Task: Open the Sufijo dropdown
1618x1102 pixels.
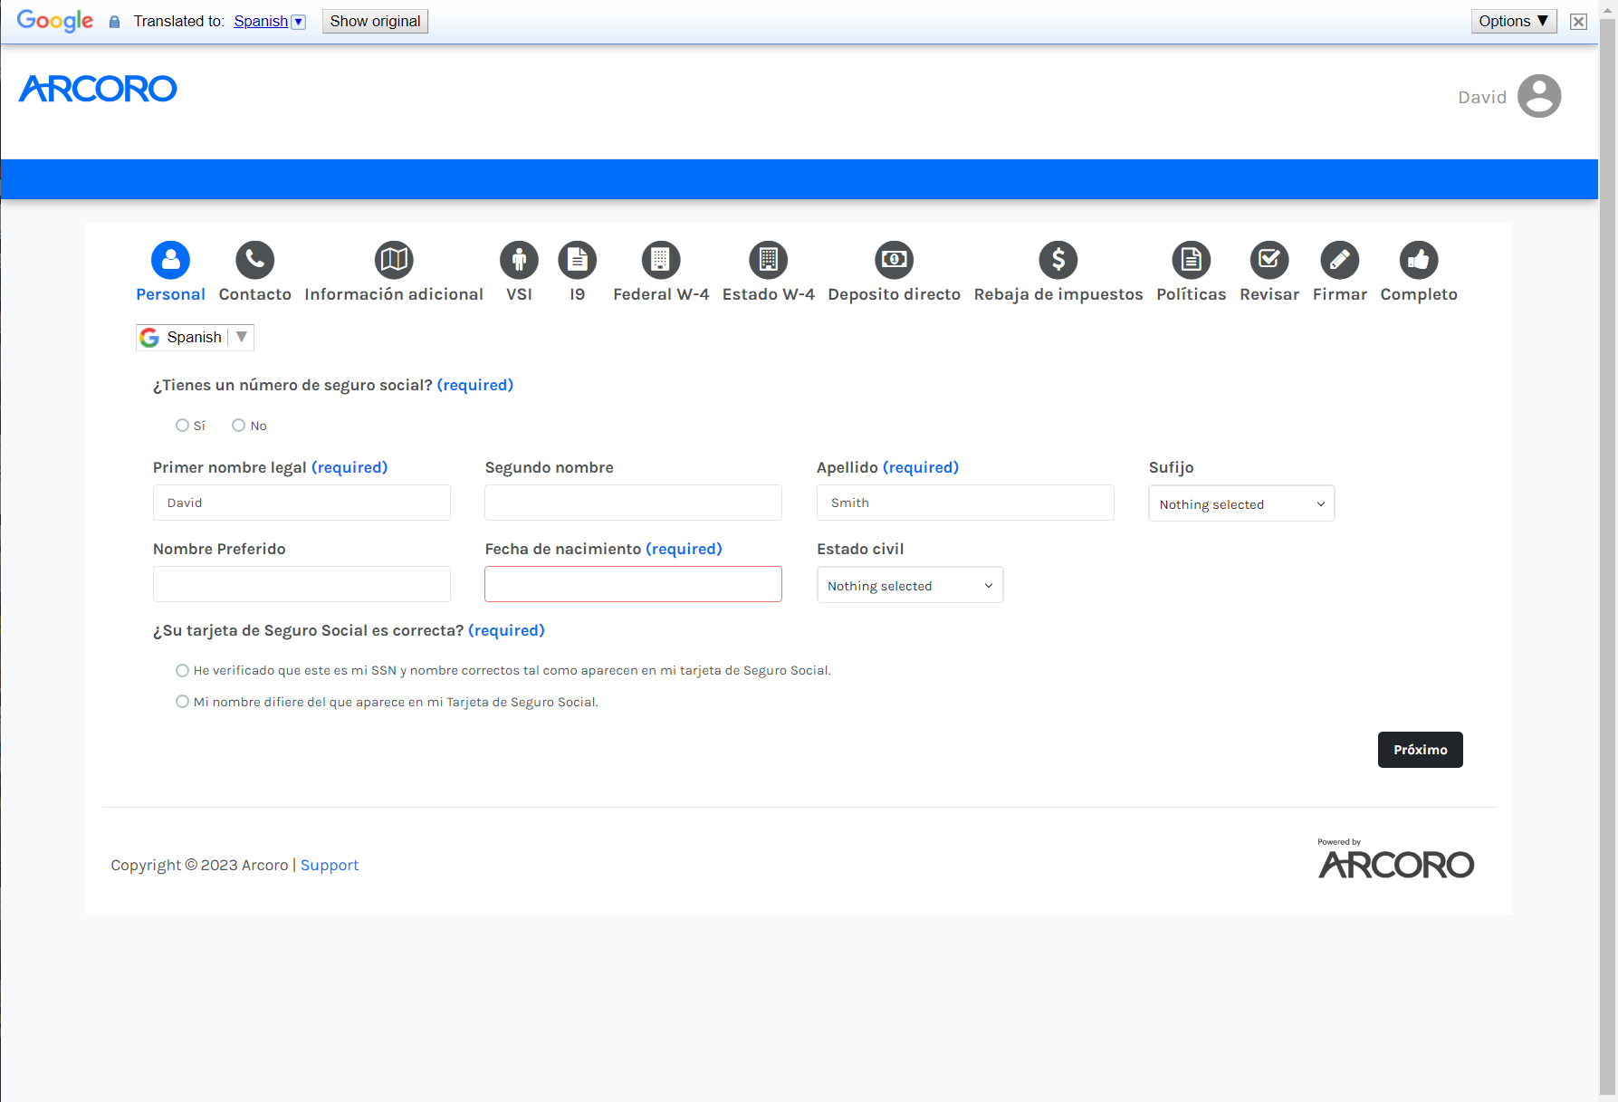Action: coord(1241,503)
